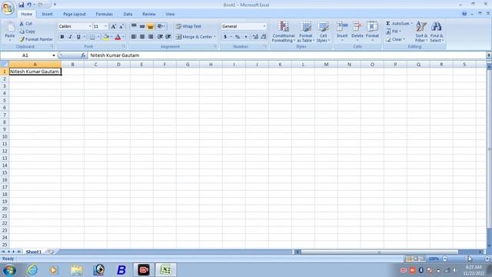Toggle underline formatting
The image size is (492, 277).
point(78,37)
